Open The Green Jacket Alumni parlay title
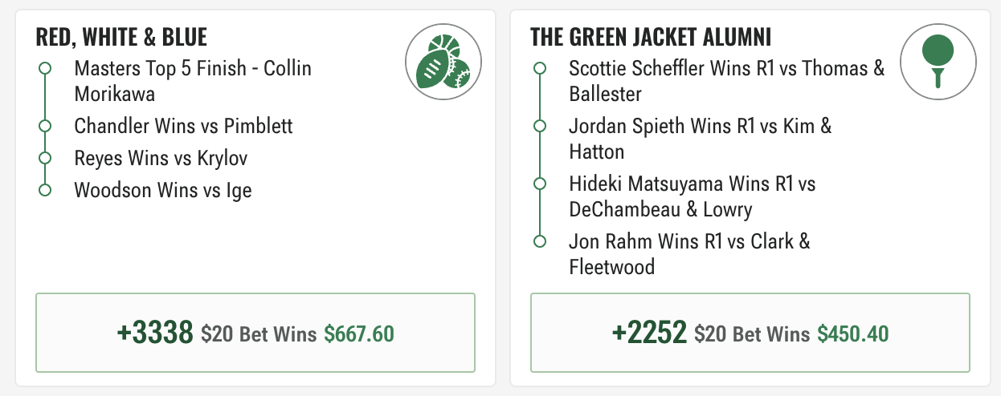 [x=652, y=37]
